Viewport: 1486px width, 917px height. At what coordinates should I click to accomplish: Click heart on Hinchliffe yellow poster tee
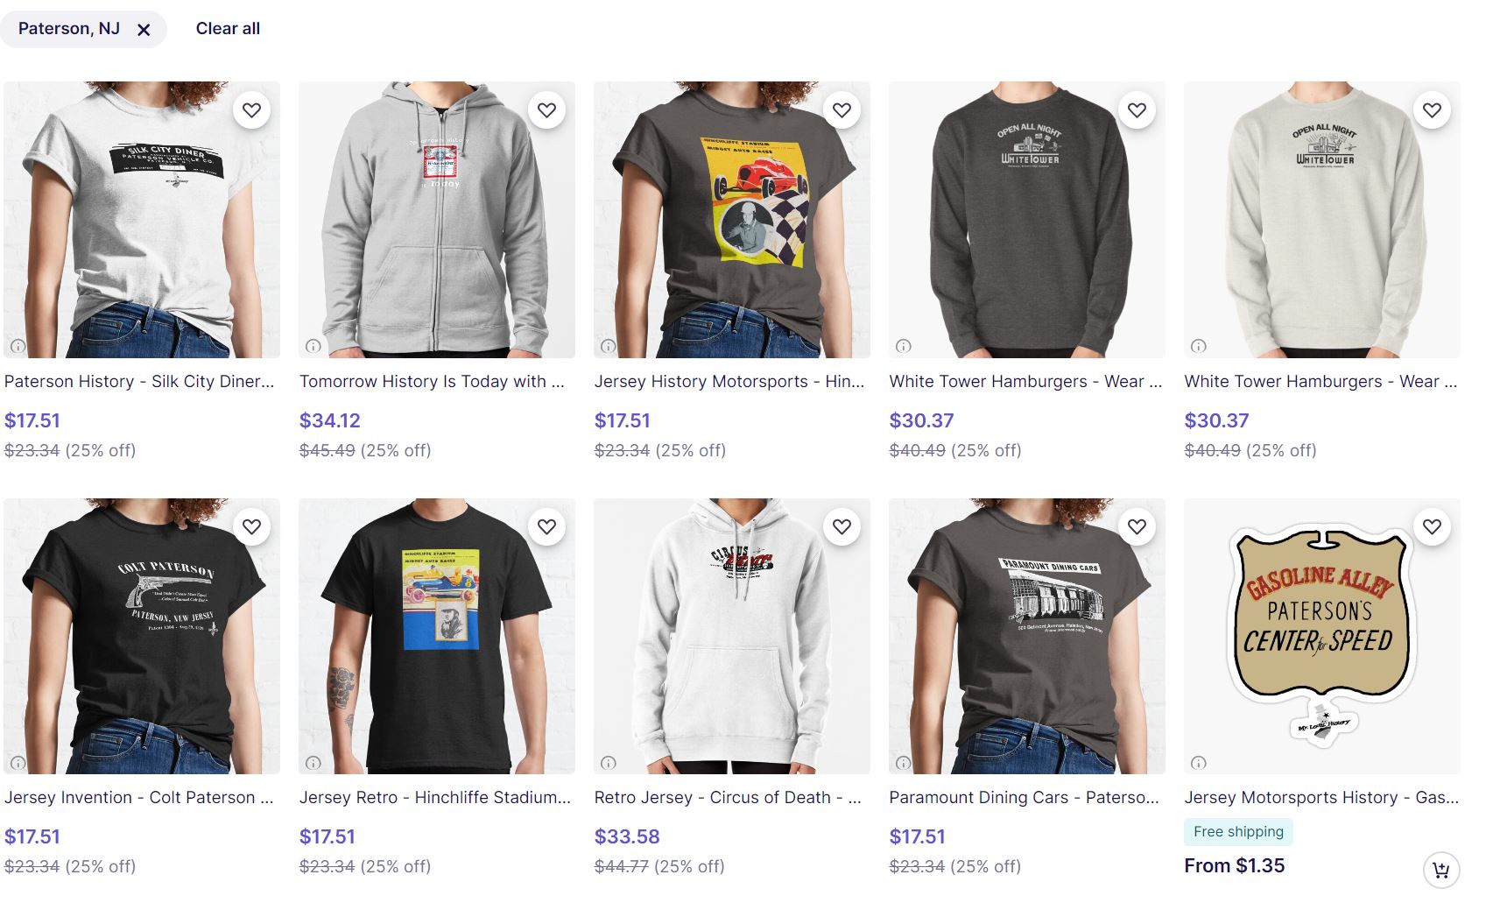(x=842, y=110)
